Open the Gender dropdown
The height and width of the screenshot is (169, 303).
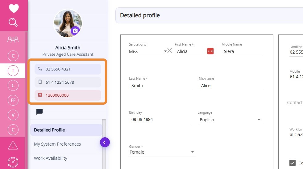coord(193,152)
